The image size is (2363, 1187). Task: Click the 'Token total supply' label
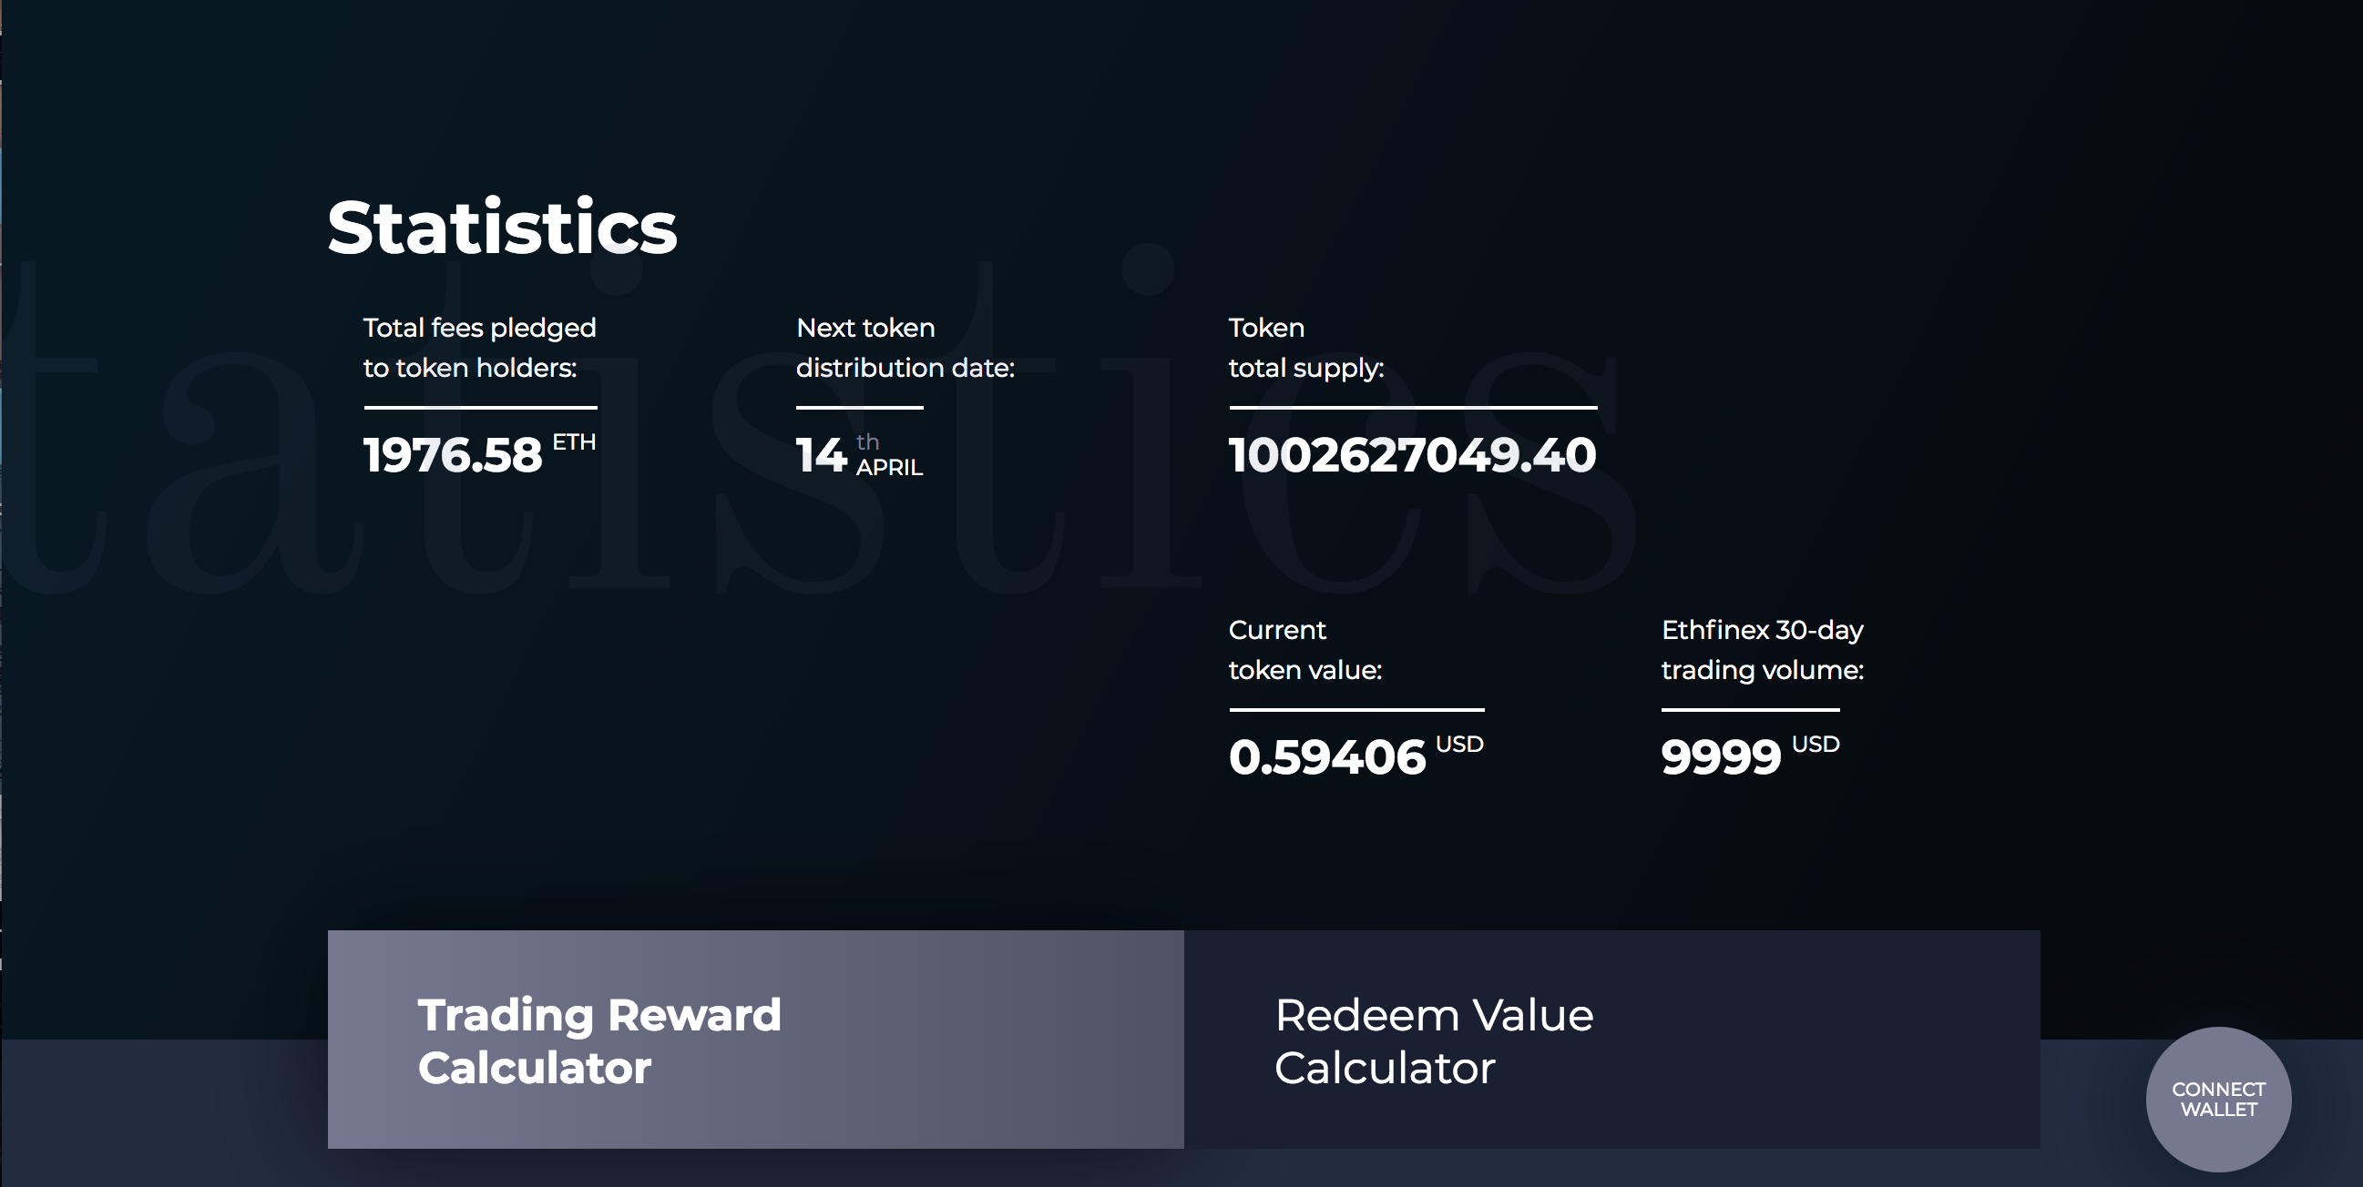point(1305,348)
